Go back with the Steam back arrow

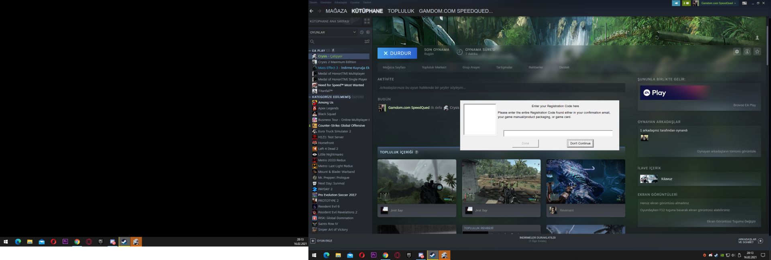pyautogui.click(x=311, y=11)
